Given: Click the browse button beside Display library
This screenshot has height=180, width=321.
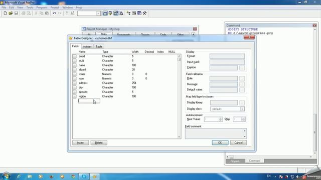Looking at the screenshot, I should click(242, 102).
